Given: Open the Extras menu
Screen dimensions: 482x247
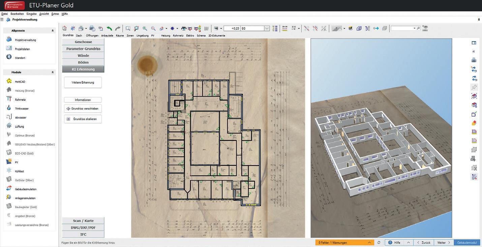Looking at the screenshot, I should click(x=55, y=14).
